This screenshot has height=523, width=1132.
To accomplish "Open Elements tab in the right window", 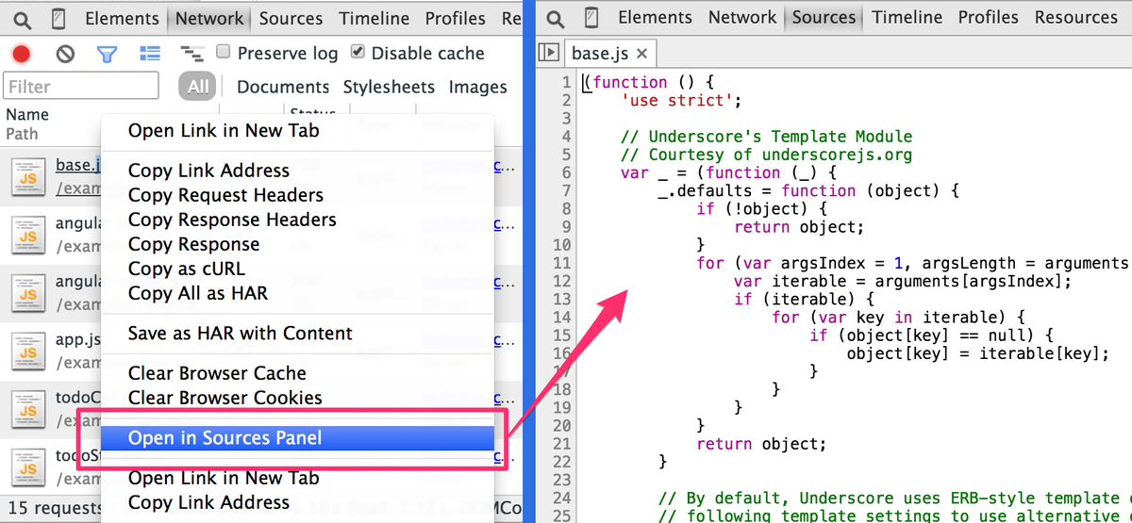I will 655,17.
